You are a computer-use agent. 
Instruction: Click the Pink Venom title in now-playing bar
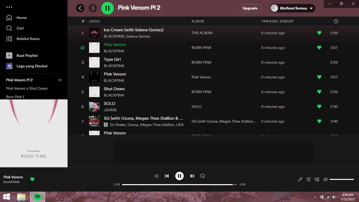tap(13, 177)
